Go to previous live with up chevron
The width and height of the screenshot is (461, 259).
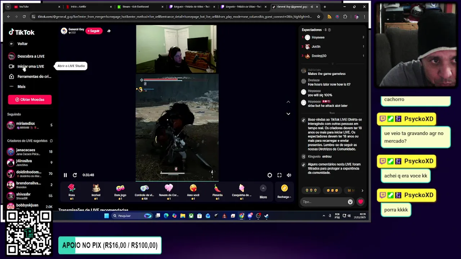288,102
